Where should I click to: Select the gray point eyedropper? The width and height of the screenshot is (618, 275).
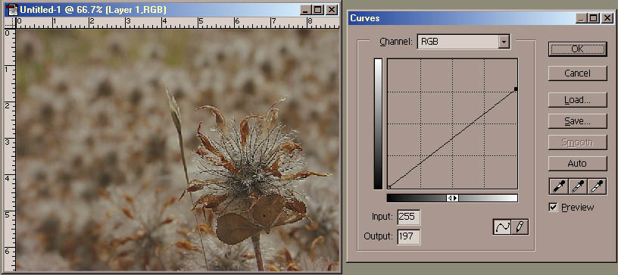tap(577, 186)
